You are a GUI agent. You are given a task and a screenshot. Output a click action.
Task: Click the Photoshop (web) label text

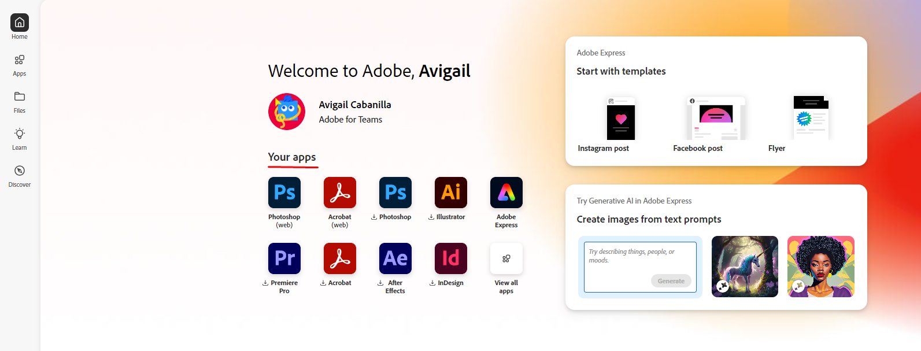tap(284, 221)
